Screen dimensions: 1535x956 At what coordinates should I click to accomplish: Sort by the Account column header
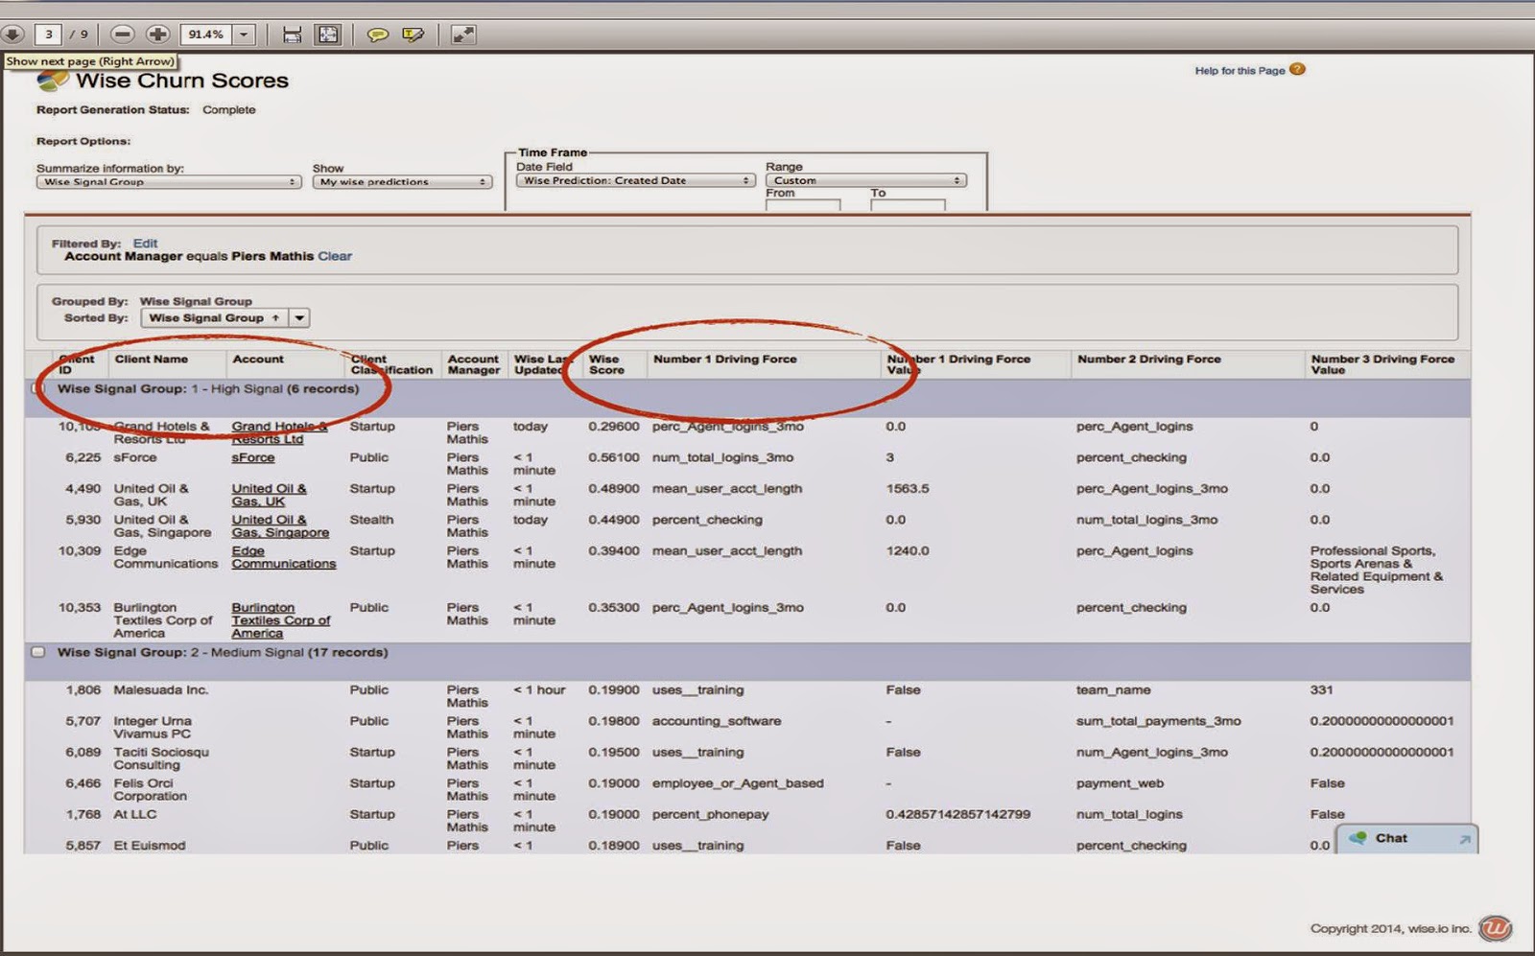258,359
